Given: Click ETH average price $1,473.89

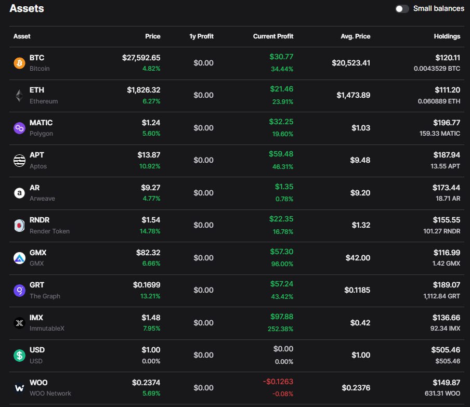Looking at the screenshot, I should 354,95.
